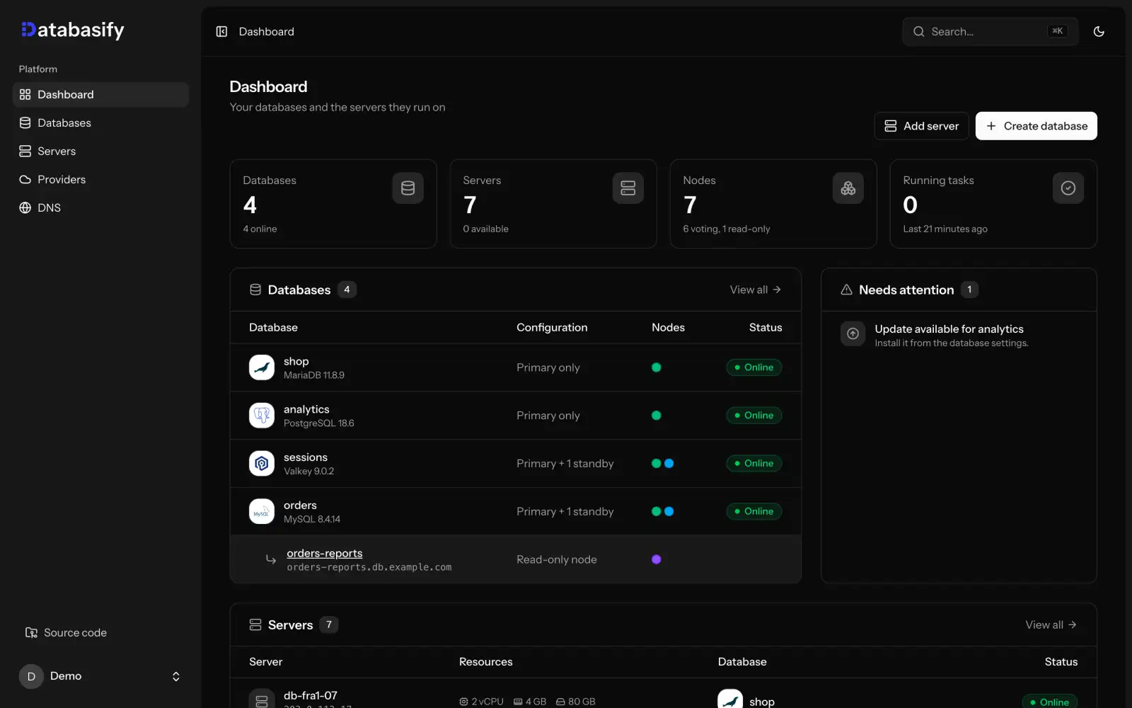Click the green node dot for shop
The width and height of the screenshot is (1132, 708).
point(656,367)
